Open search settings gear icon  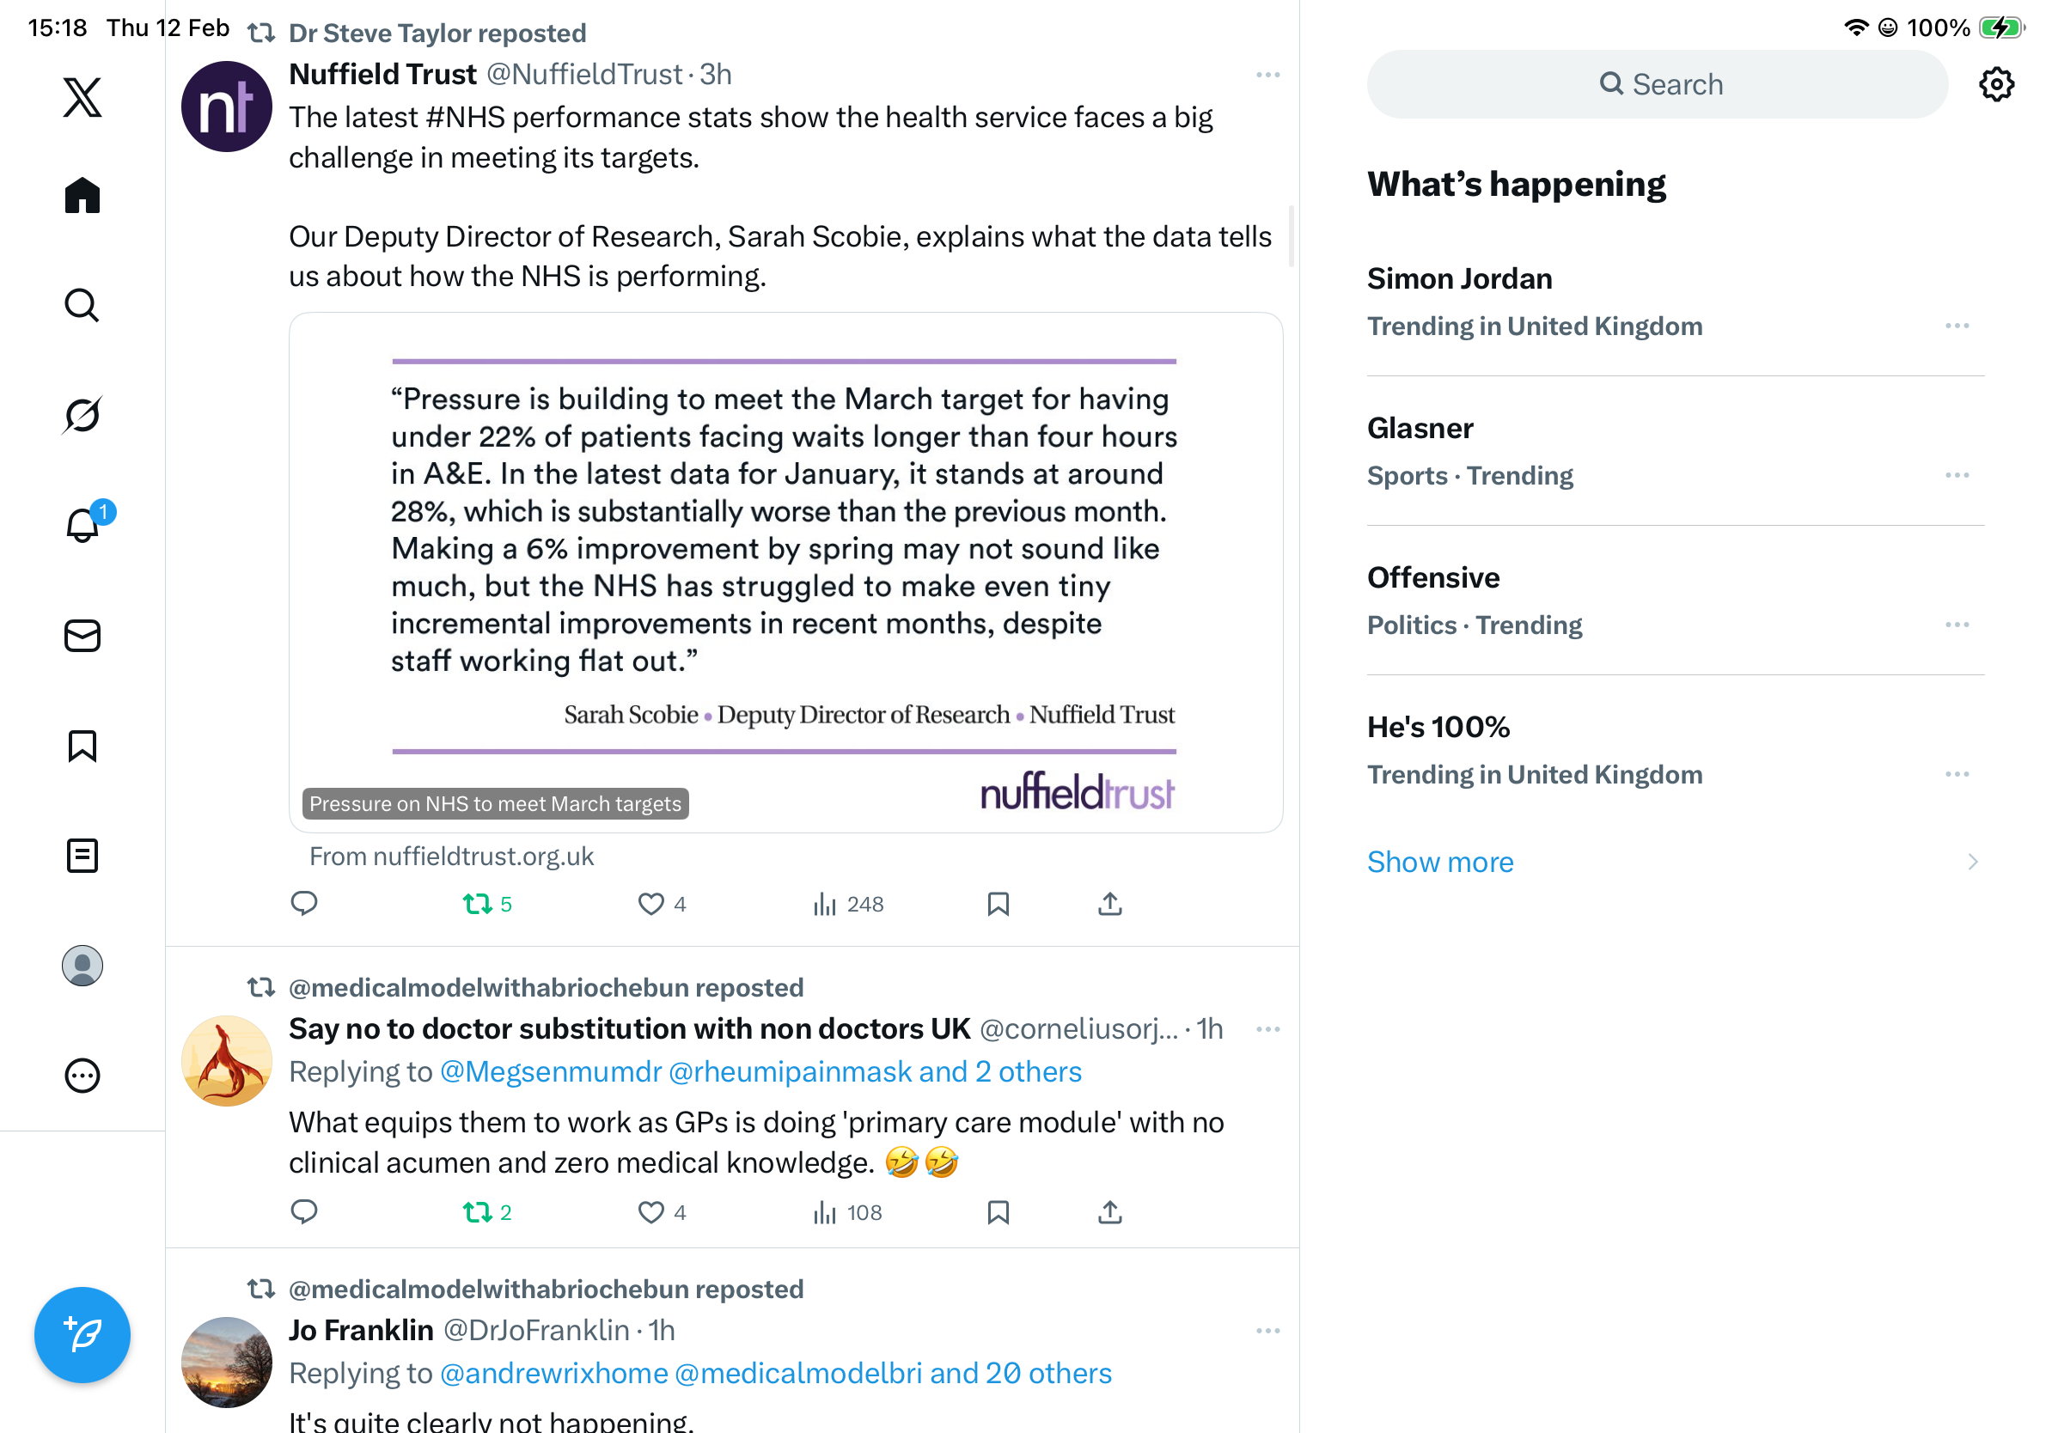point(1995,85)
